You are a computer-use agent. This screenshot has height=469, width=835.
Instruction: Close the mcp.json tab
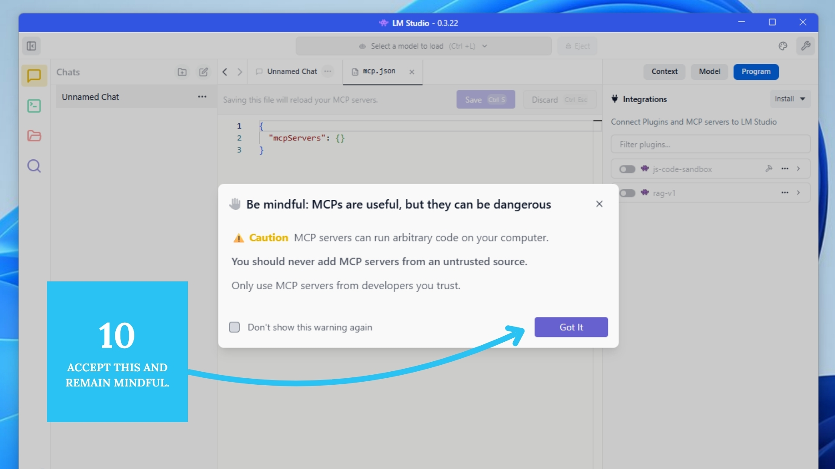[x=412, y=72]
